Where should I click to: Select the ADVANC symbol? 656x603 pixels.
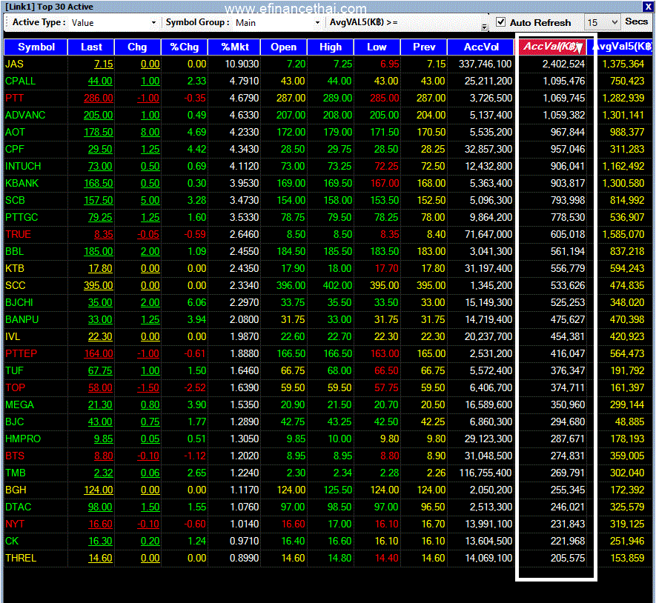25,115
